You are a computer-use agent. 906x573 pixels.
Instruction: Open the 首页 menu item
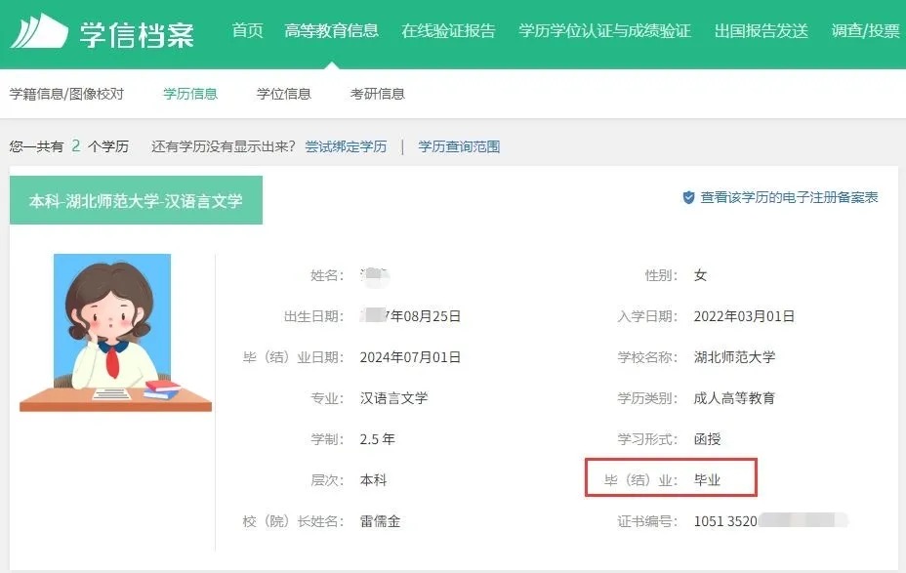click(247, 30)
